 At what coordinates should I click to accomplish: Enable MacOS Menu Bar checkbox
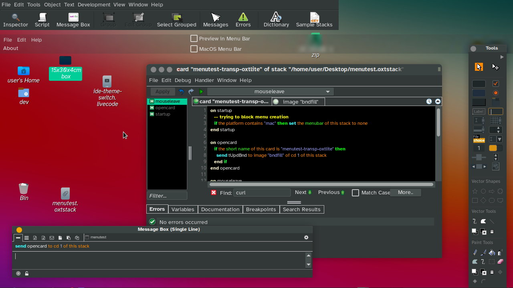[x=194, y=49]
